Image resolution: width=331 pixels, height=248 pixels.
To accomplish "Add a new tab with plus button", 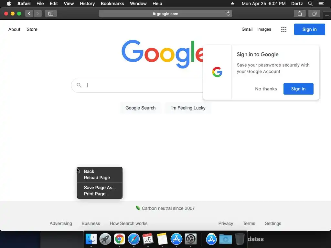I will [x=327, y=15].
